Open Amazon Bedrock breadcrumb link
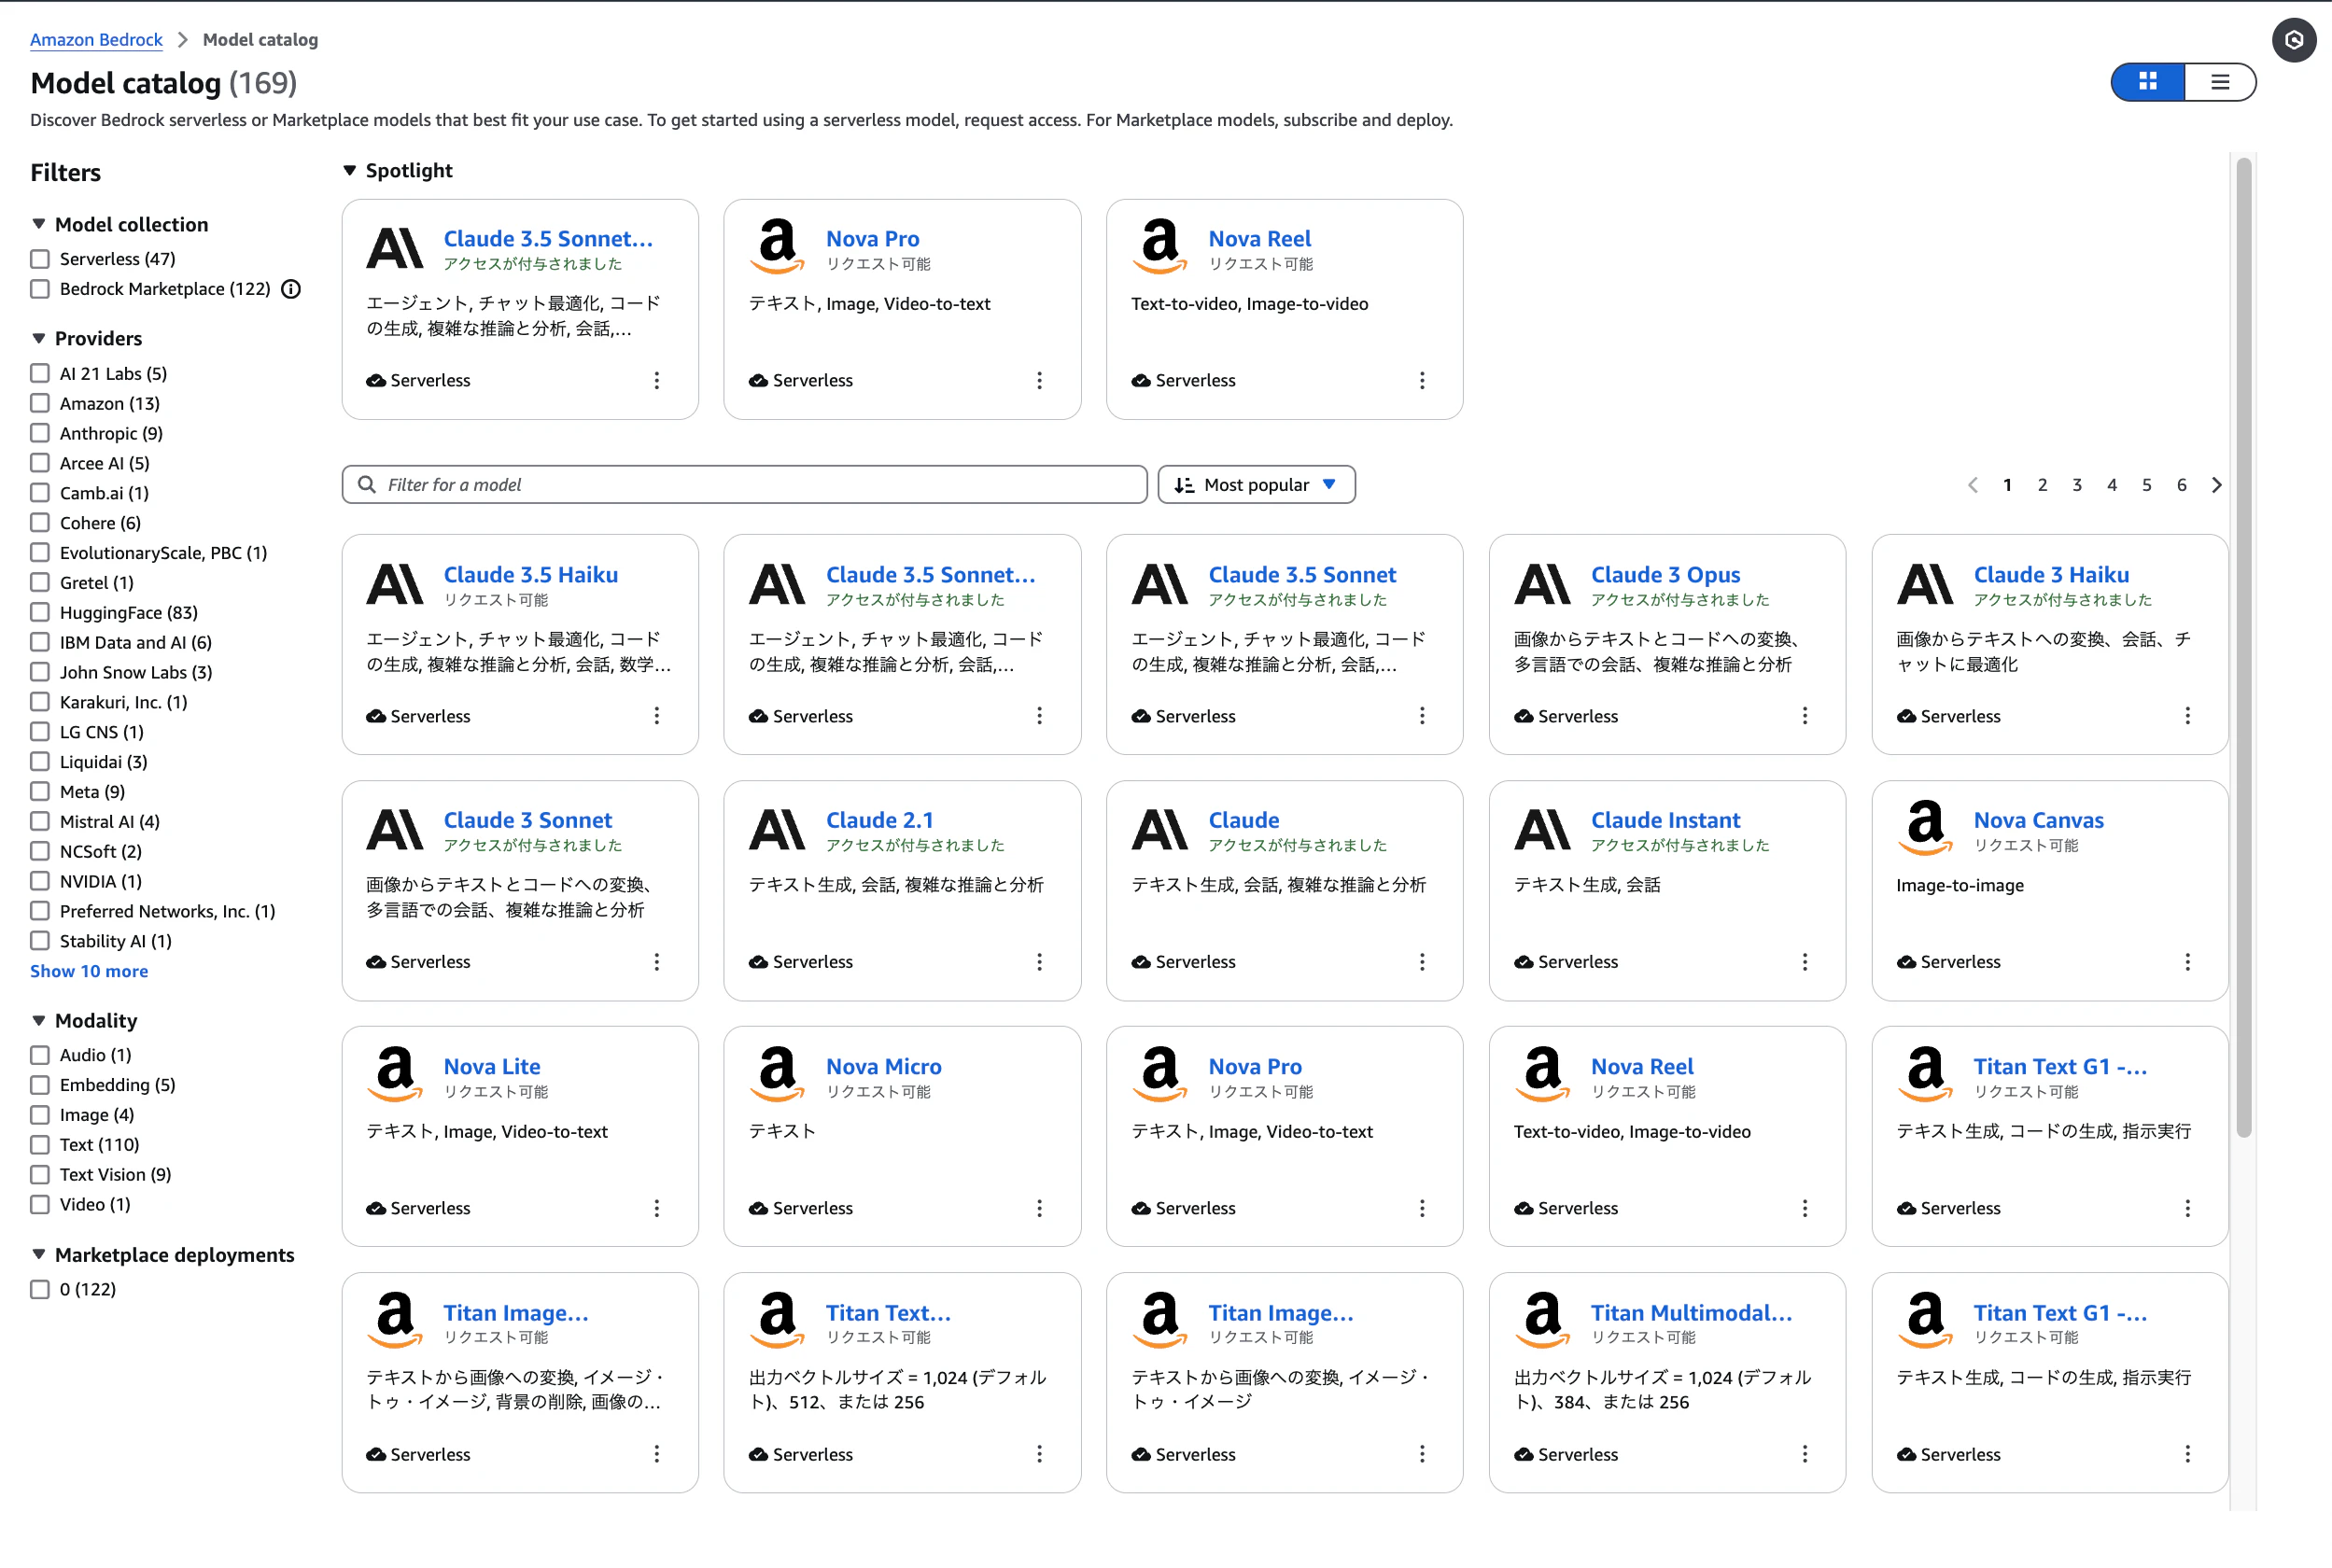The width and height of the screenshot is (2332, 1568). [96, 40]
